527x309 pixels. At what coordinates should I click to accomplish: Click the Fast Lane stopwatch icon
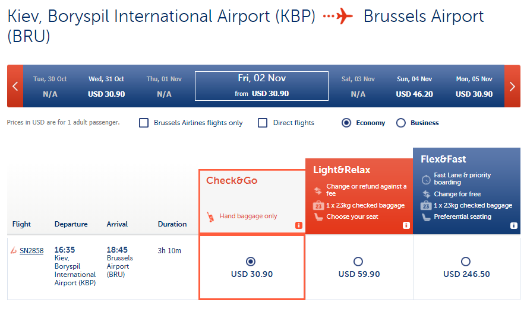coord(425,179)
